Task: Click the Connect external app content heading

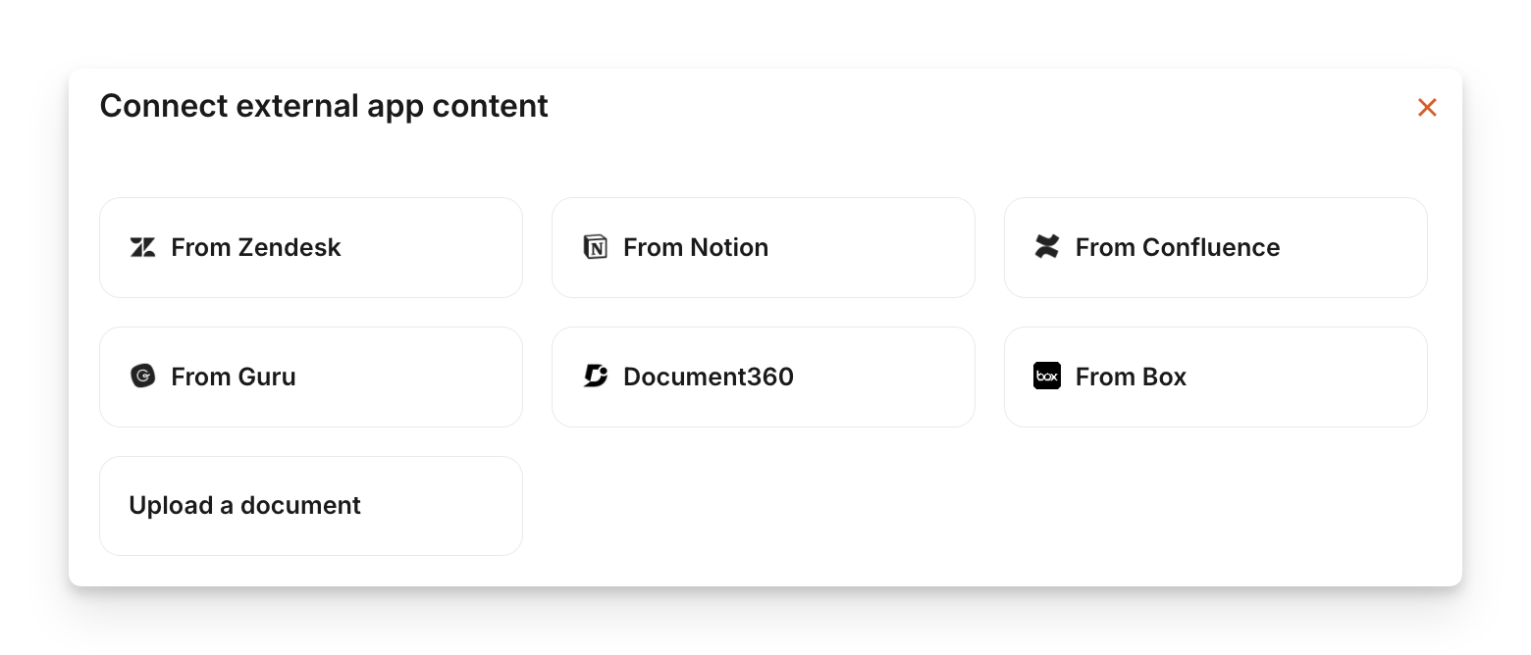Action: pyautogui.click(x=324, y=106)
